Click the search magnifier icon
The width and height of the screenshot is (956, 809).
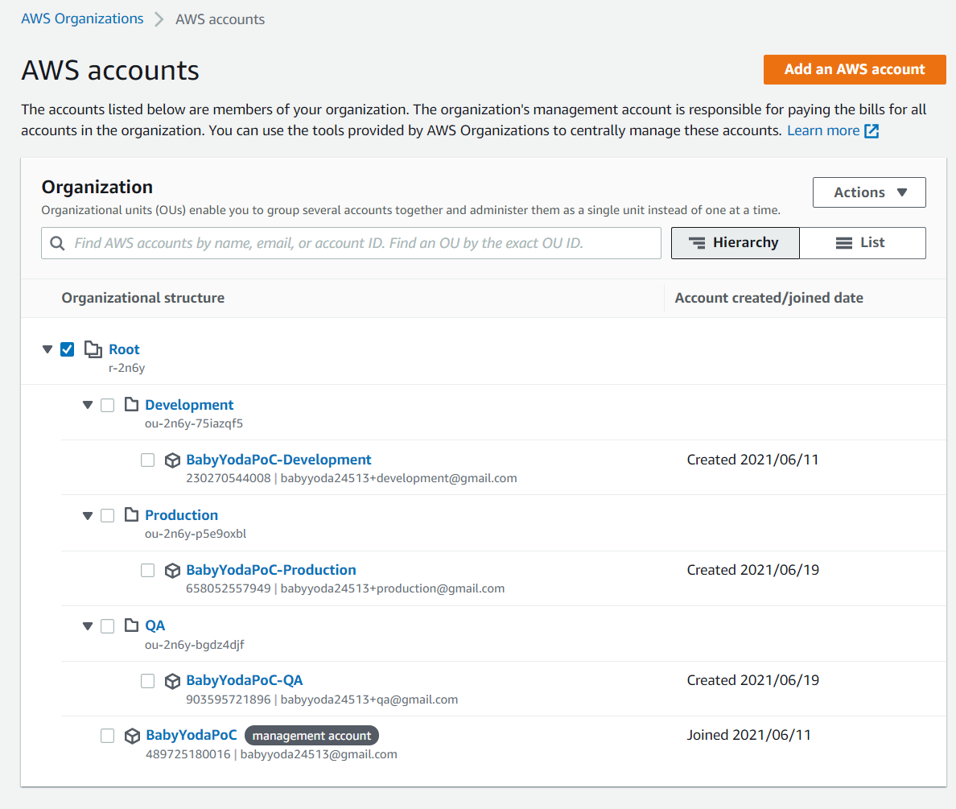pos(57,243)
